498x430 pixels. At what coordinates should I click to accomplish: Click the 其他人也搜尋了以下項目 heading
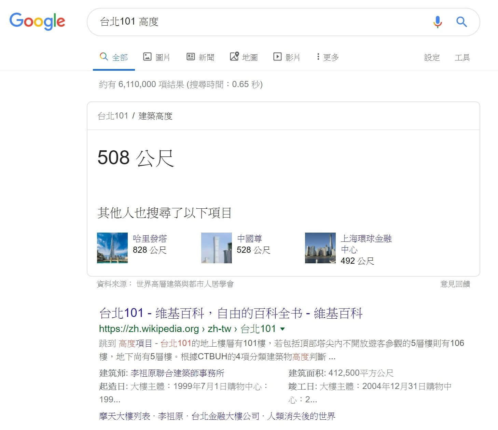pos(165,213)
